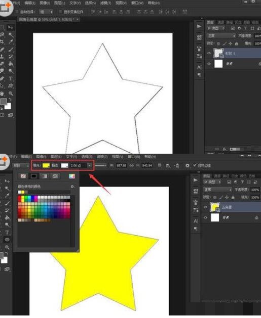This screenshot has height=318, width=261.
Task: Expand the 2.06点 stroke width dropdown
Action: [89, 166]
